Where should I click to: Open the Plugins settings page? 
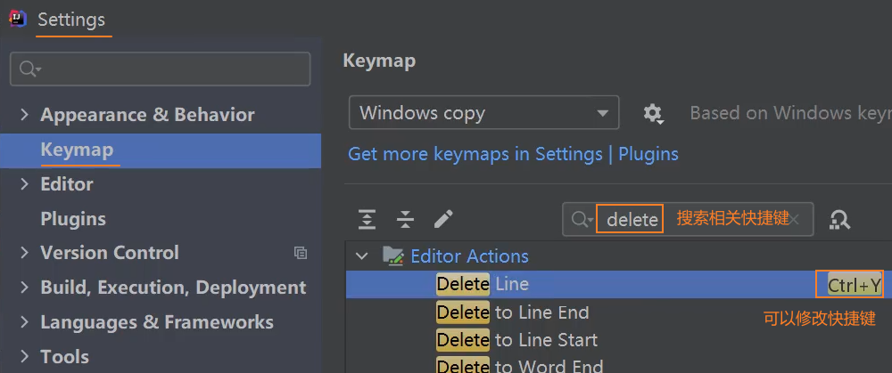pos(73,219)
